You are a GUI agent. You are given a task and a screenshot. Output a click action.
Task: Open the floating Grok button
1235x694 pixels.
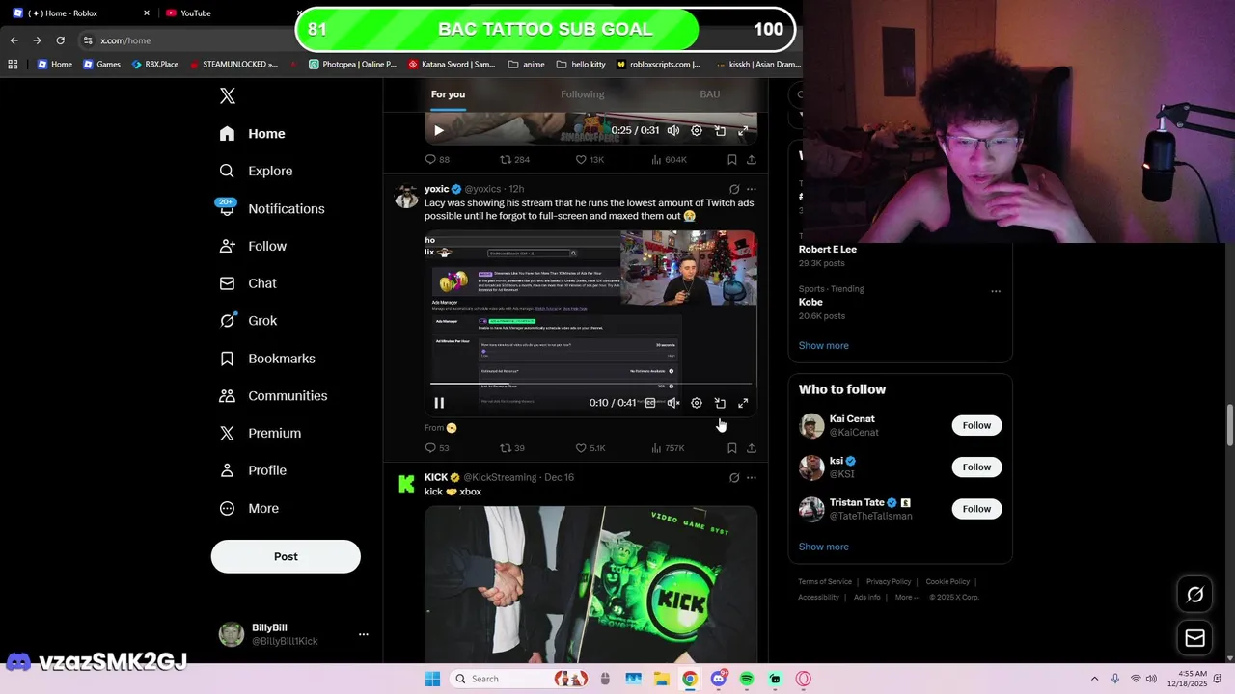coord(1194,595)
